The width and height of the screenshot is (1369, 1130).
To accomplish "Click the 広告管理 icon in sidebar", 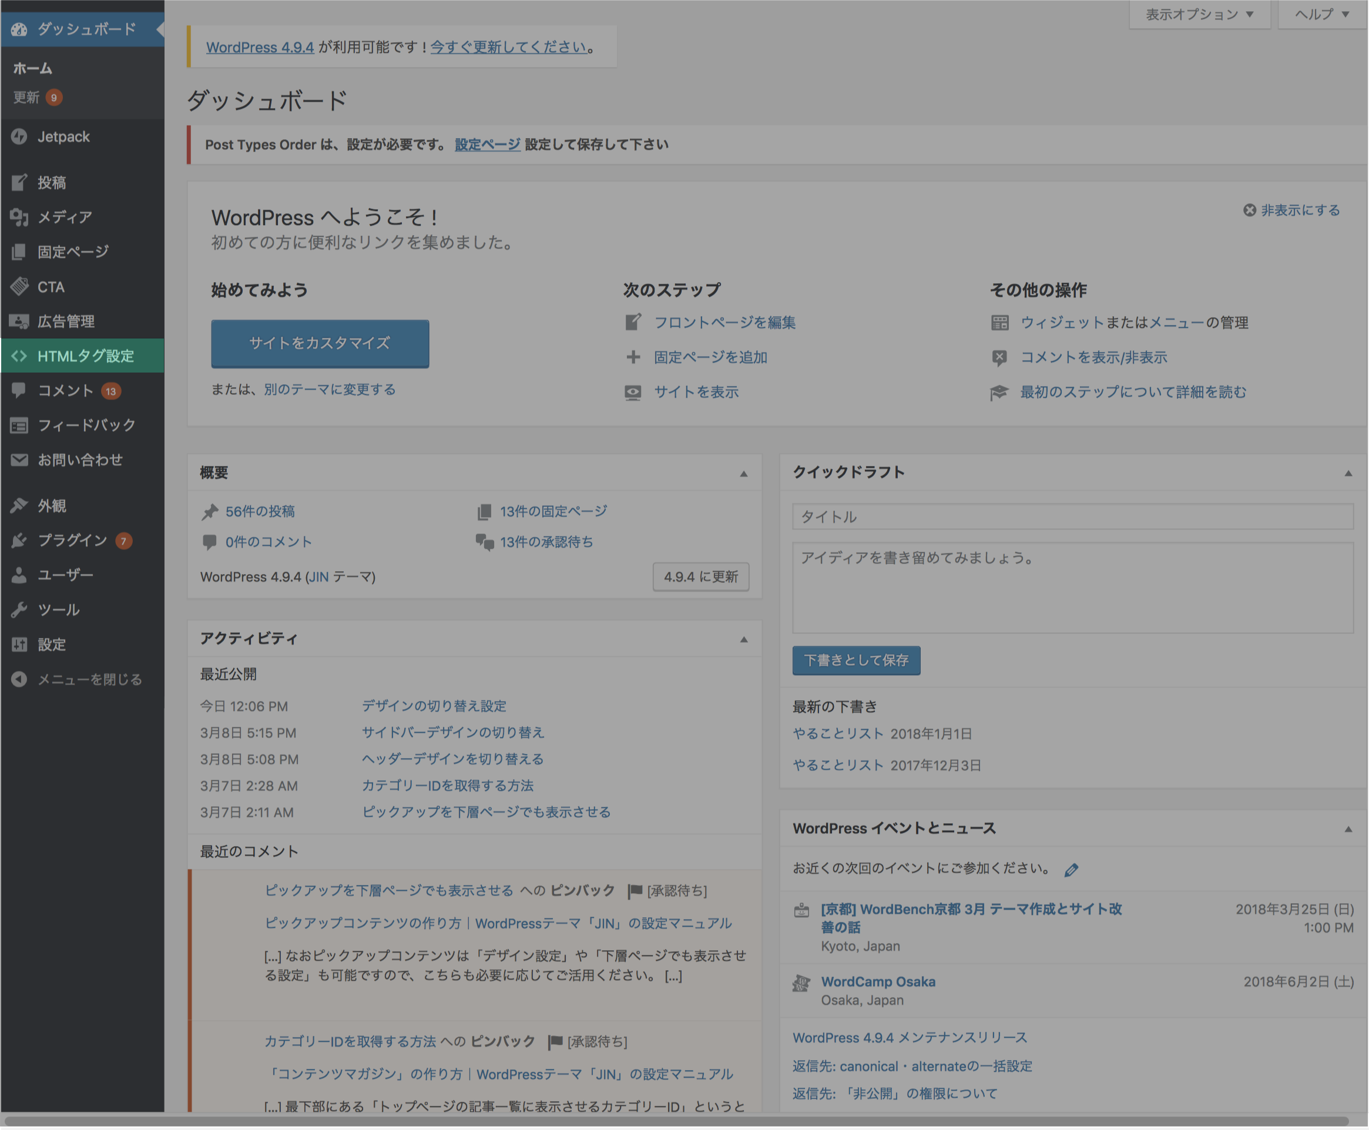I will tap(19, 321).
